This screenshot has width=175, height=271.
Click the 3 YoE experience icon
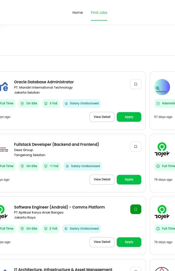click(46, 103)
